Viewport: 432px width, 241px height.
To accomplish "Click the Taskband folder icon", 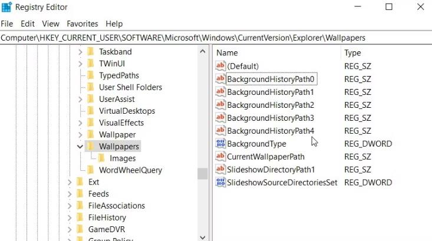I will (91, 51).
